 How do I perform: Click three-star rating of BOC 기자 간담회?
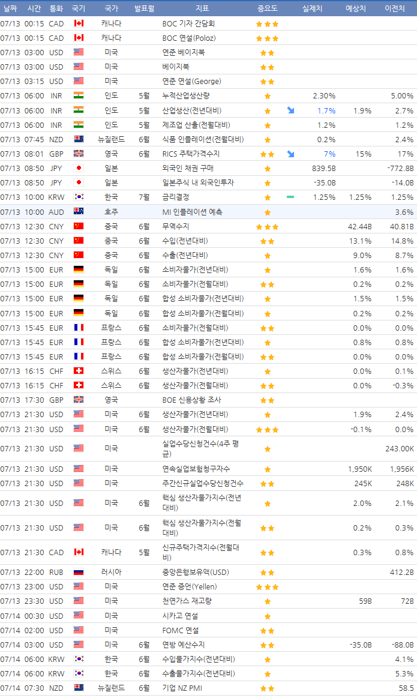click(x=268, y=24)
